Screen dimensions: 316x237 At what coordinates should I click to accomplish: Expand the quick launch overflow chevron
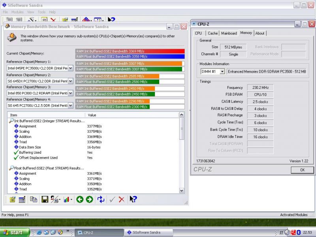tap(68, 231)
